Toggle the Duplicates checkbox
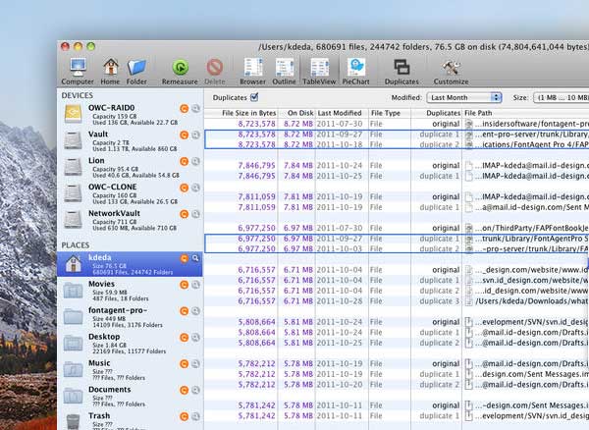 (254, 97)
